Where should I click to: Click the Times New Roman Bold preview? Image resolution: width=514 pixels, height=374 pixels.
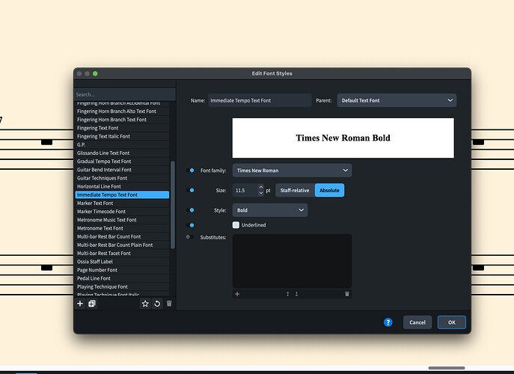(343, 138)
